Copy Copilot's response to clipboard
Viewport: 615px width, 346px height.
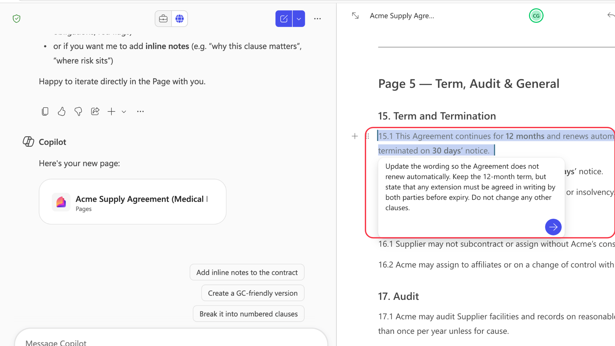pos(45,111)
